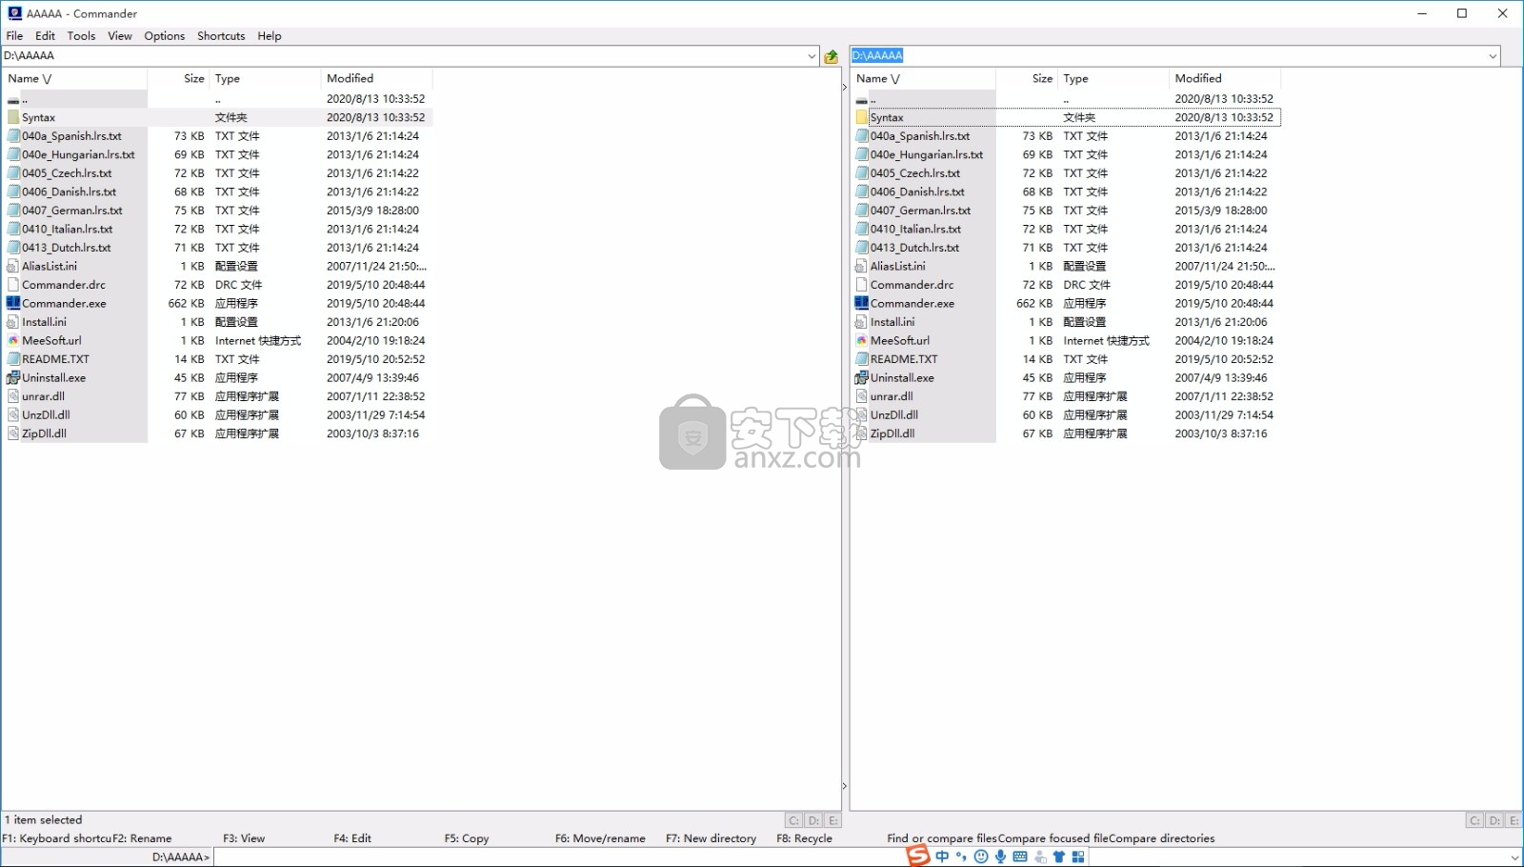The image size is (1524, 867).
Task: Click F3: View button
Action: coord(244,838)
